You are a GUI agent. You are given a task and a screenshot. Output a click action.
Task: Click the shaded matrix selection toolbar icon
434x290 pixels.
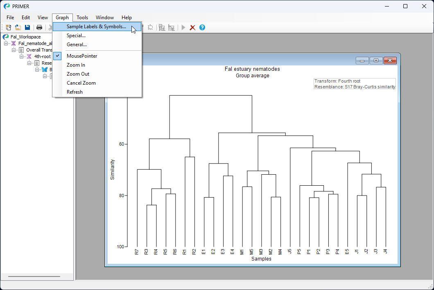point(172,27)
